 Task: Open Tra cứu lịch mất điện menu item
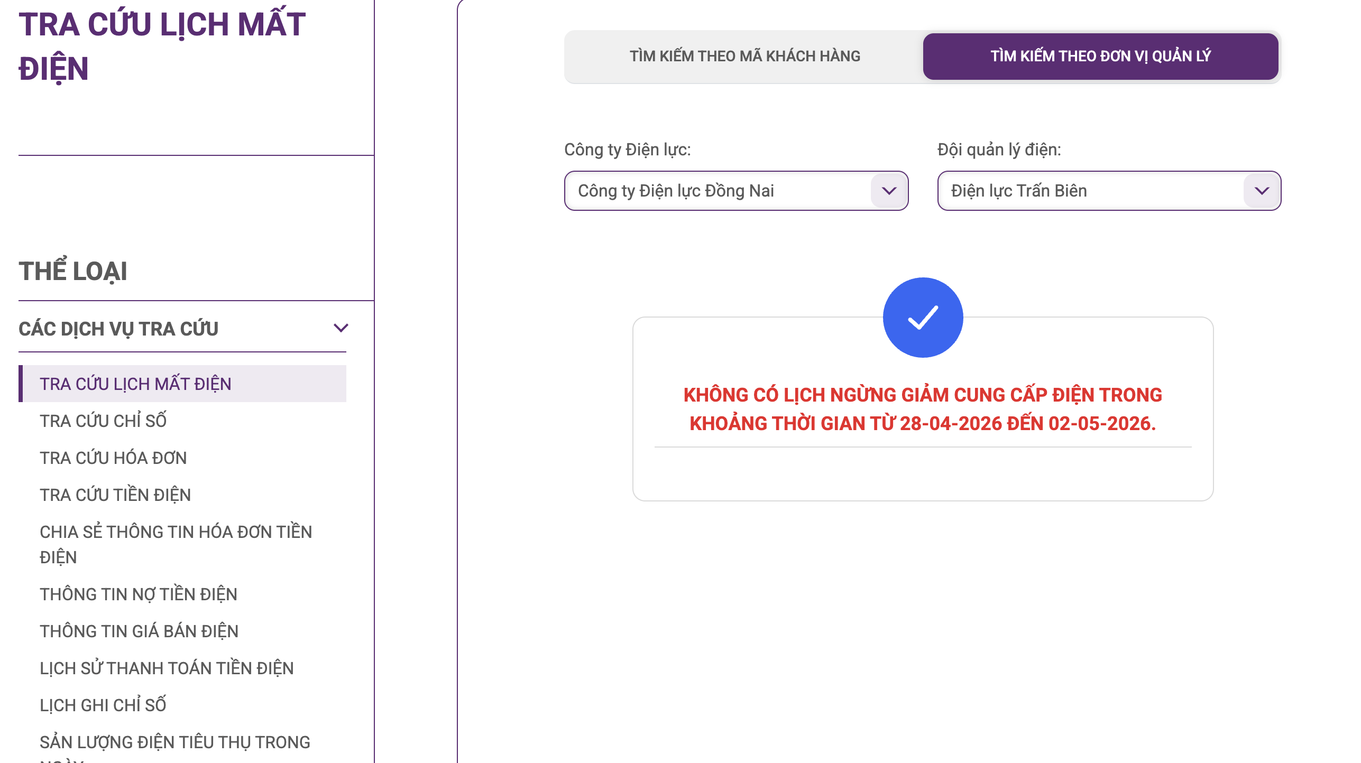(135, 384)
